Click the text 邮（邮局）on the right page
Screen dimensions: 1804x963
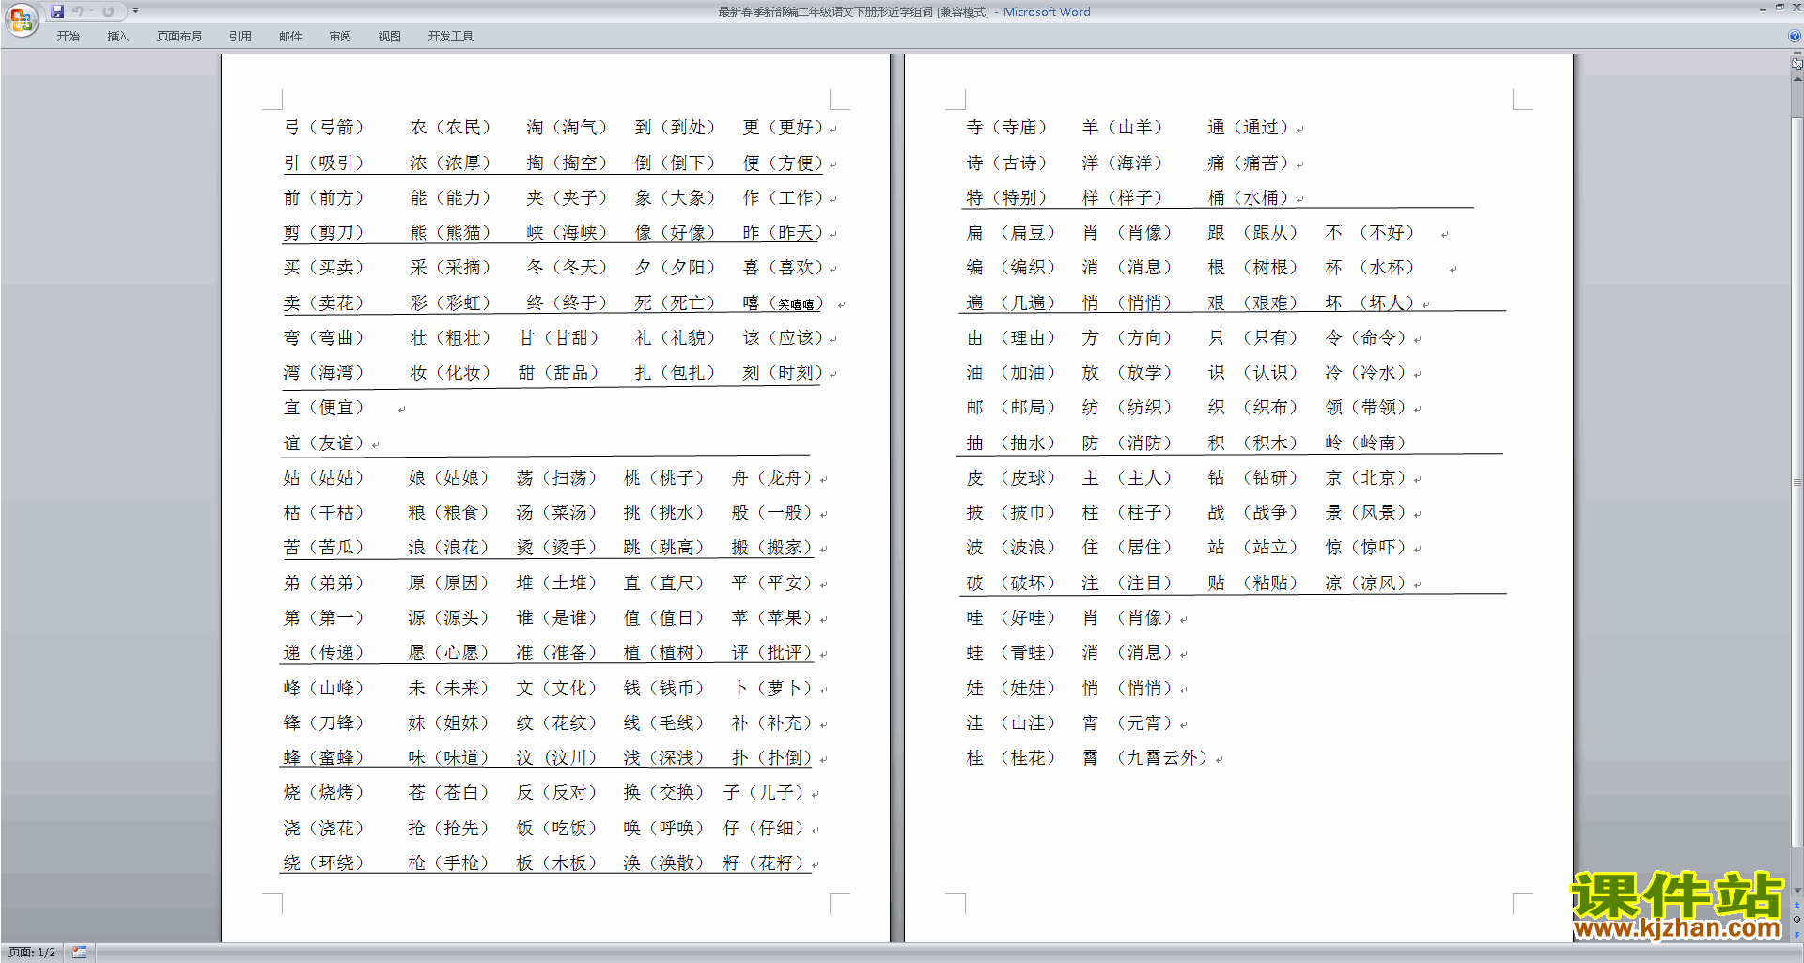click(1011, 408)
